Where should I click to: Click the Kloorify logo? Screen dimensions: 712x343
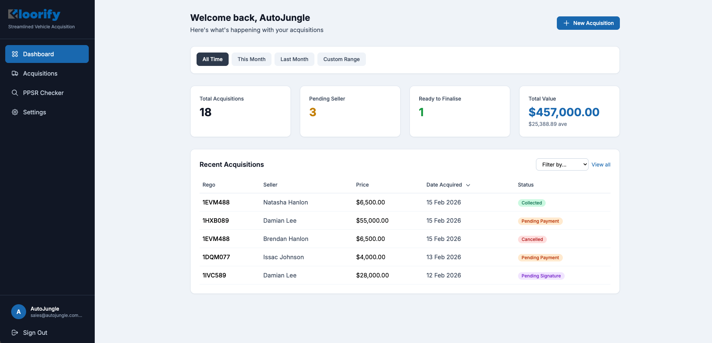(34, 15)
